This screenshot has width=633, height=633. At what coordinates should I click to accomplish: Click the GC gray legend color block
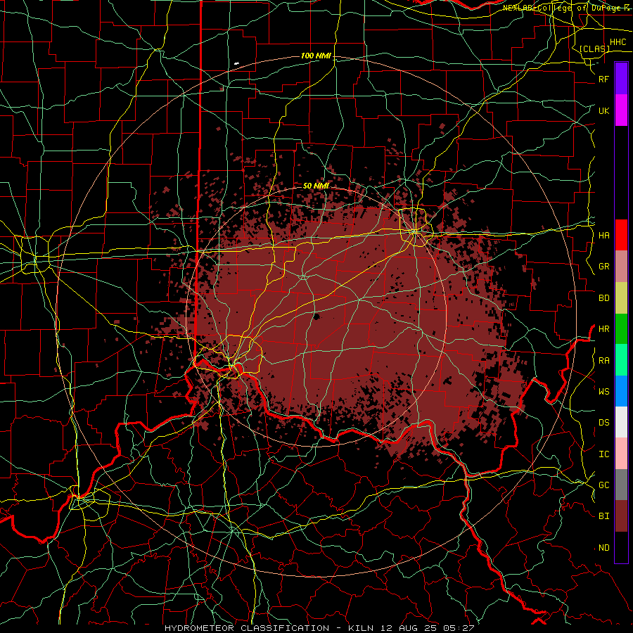pos(621,485)
